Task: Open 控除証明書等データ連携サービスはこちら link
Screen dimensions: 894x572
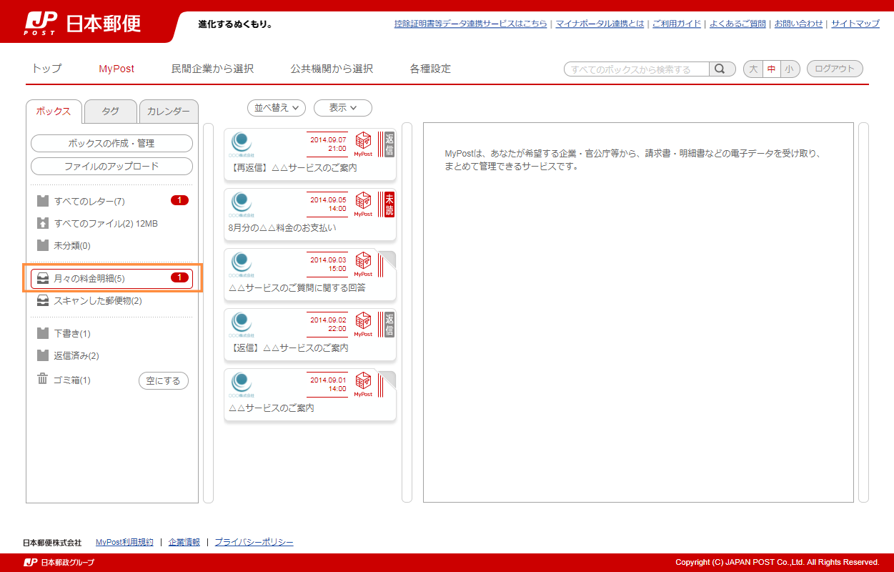Action: click(471, 24)
